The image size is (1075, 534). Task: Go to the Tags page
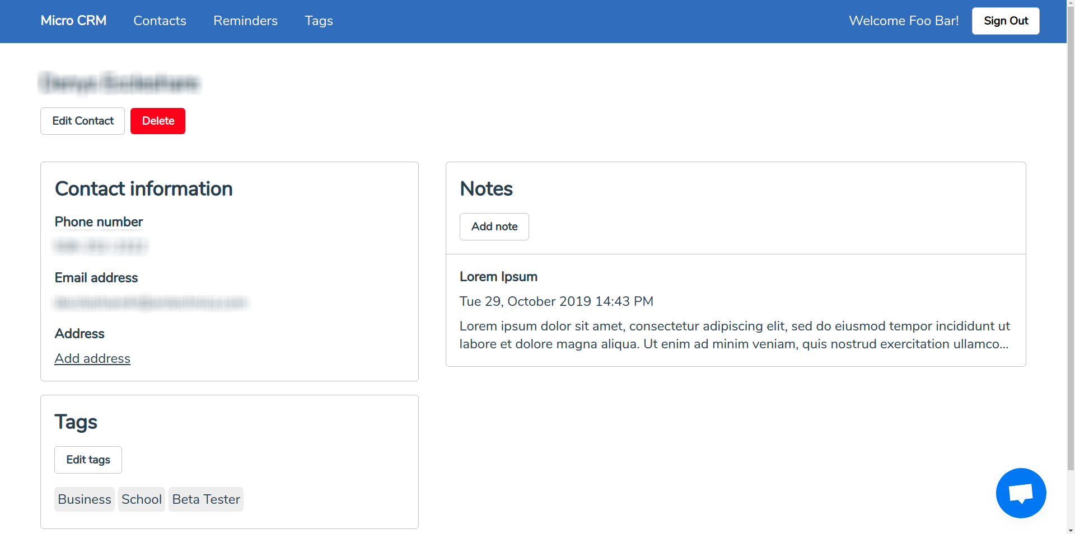(x=319, y=21)
